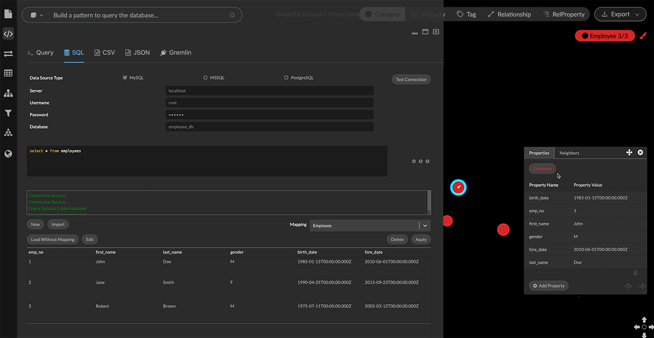
Task: Click the globe icon in sidebar
Action: pos(8,154)
